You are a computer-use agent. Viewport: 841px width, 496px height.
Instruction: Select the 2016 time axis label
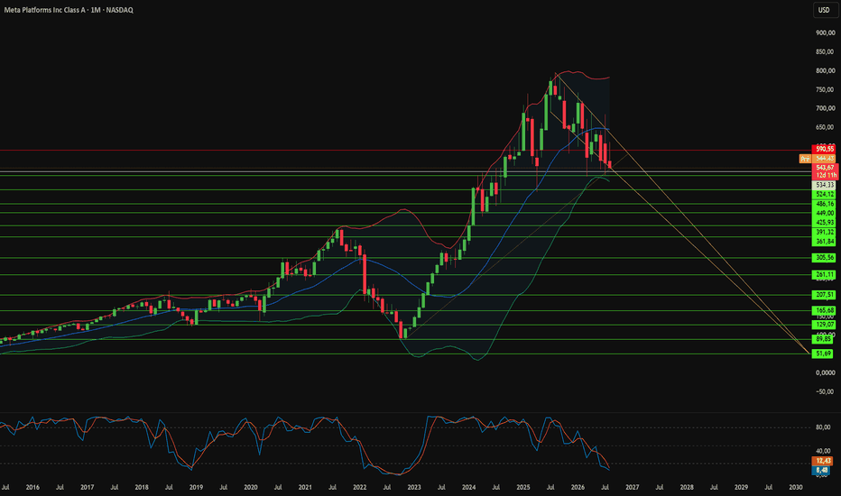(x=32, y=487)
